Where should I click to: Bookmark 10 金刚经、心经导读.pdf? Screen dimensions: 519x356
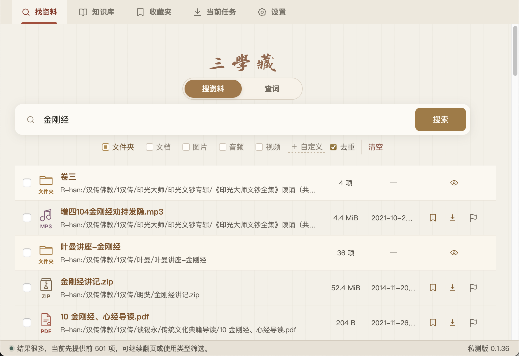[433, 323]
